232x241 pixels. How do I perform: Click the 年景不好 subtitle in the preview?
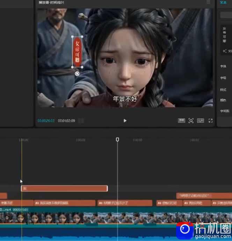125,99
